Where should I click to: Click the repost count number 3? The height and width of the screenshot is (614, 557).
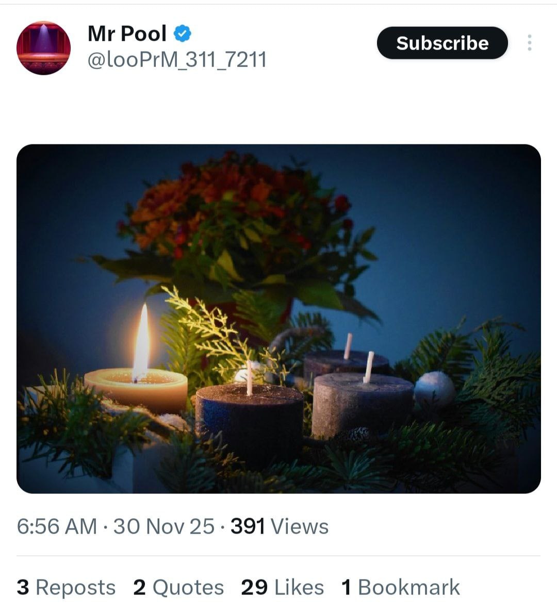coord(23,587)
